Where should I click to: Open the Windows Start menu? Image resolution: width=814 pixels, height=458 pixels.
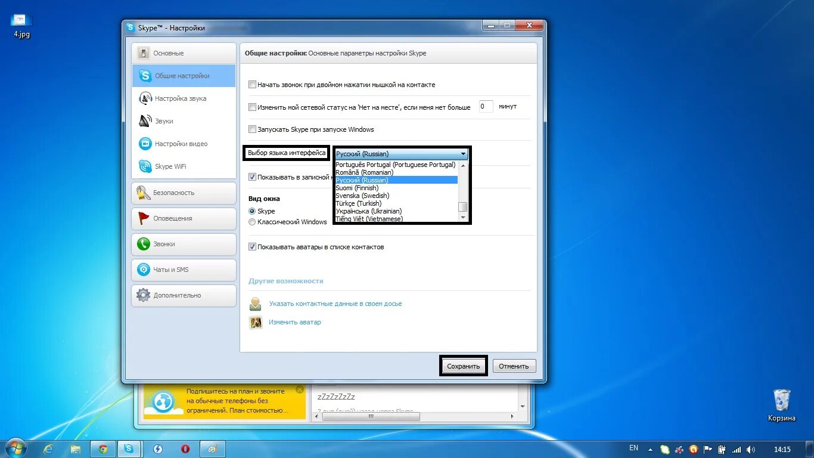[15, 448]
